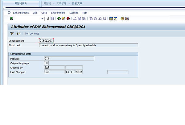
Task: Click the Find Next binoculars icon
Action: [x=84, y=19]
